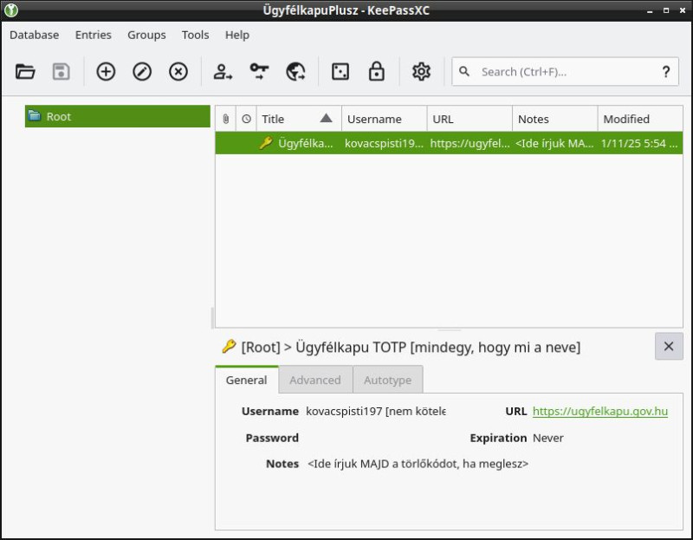Click the paperclip attachments column header
Image resolution: width=693 pixels, height=540 pixels.
[226, 119]
